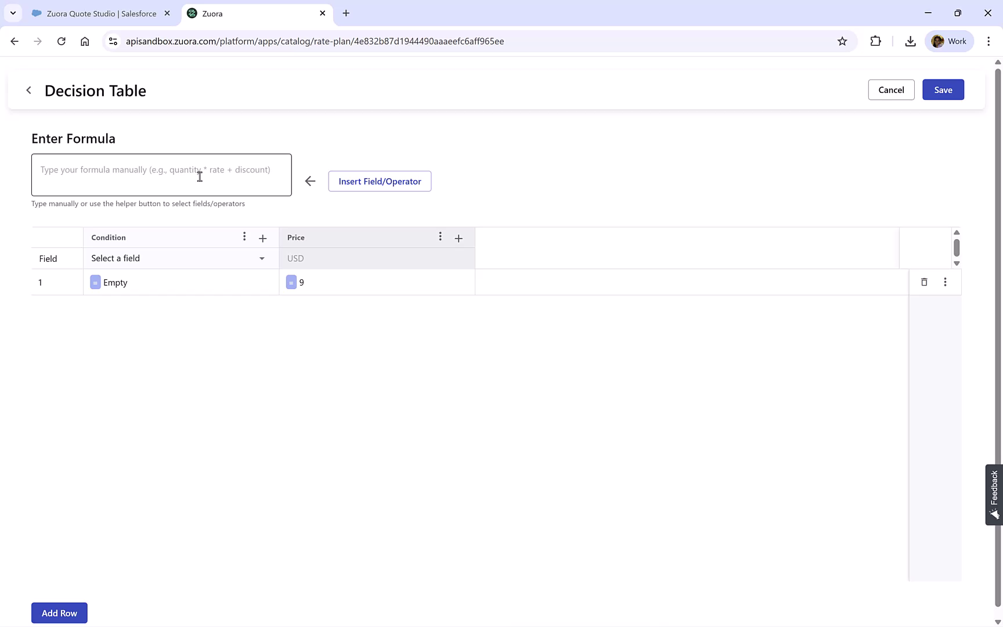Select the Zuora browser tab
The height and width of the screenshot is (627, 1003).
tap(250, 13)
